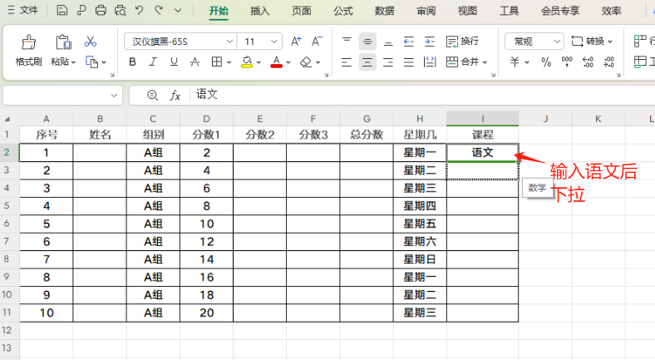The width and height of the screenshot is (655, 360).
Task: Apply justify alignment icon
Action: click(408, 62)
